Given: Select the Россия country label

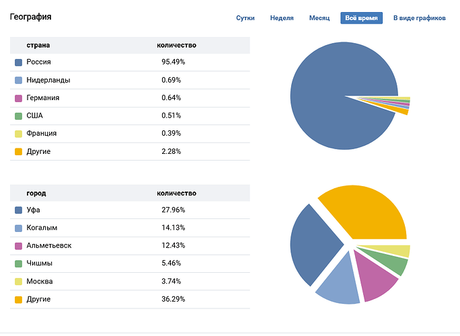Looking at the screenshot, I should point(38,62).
